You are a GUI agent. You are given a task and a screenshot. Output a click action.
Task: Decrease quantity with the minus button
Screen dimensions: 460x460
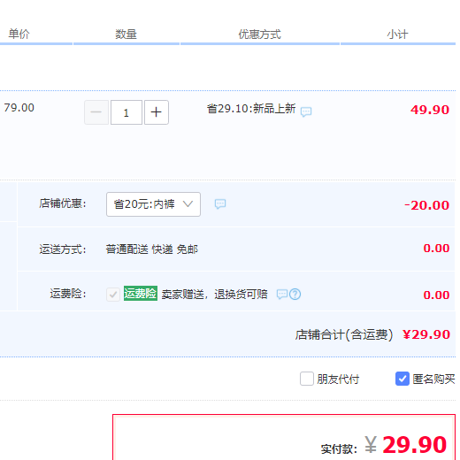96,112
